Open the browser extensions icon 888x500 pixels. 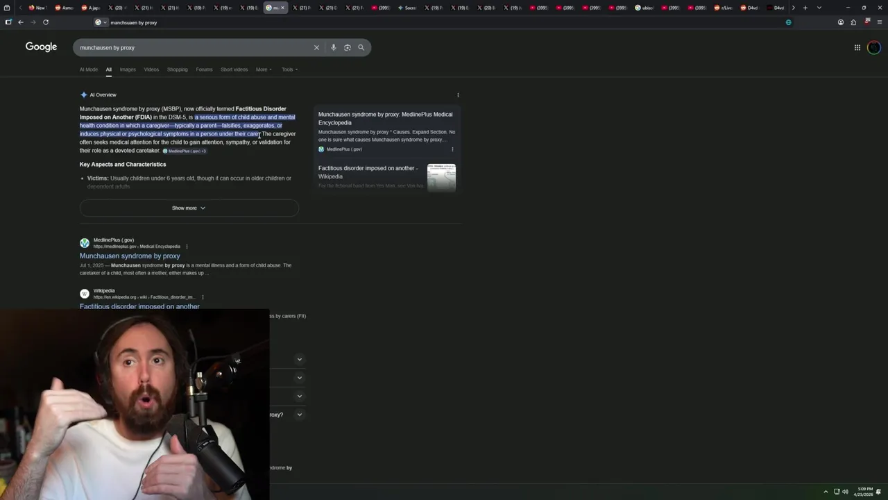coord(853,22)
